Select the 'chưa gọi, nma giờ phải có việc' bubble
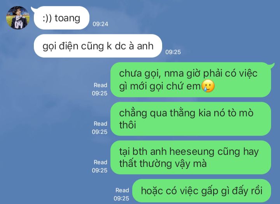 (x=191, y=80)
